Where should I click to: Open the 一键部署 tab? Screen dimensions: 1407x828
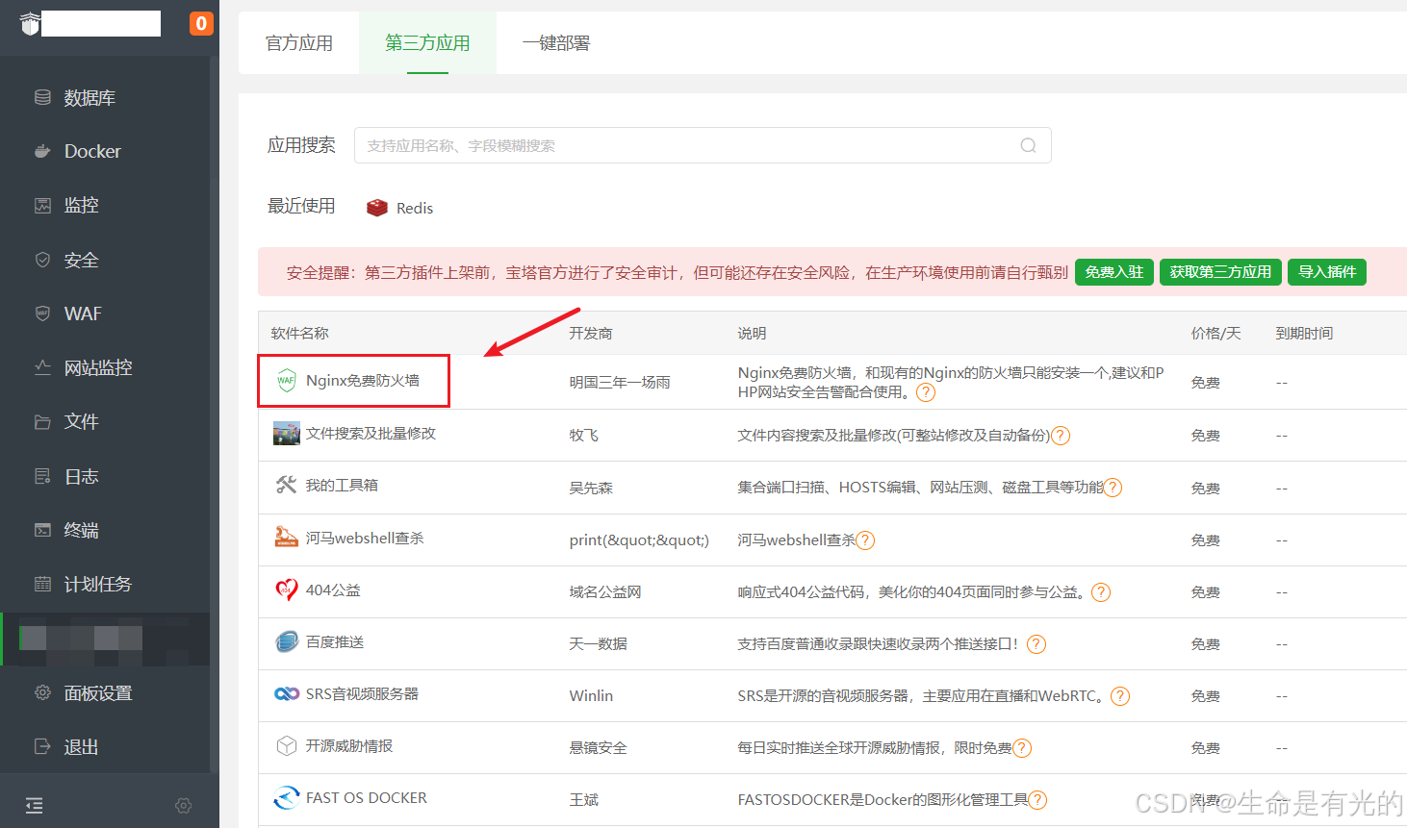point(555,43)
